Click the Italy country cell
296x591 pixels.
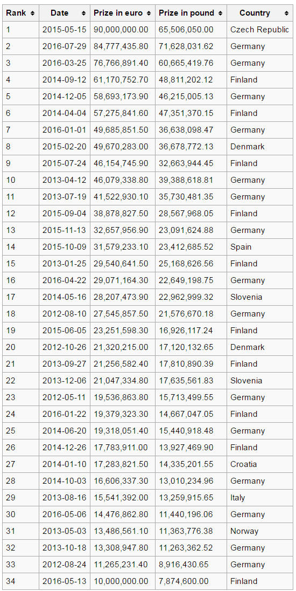pyautogui.click(x=260, y=498)
